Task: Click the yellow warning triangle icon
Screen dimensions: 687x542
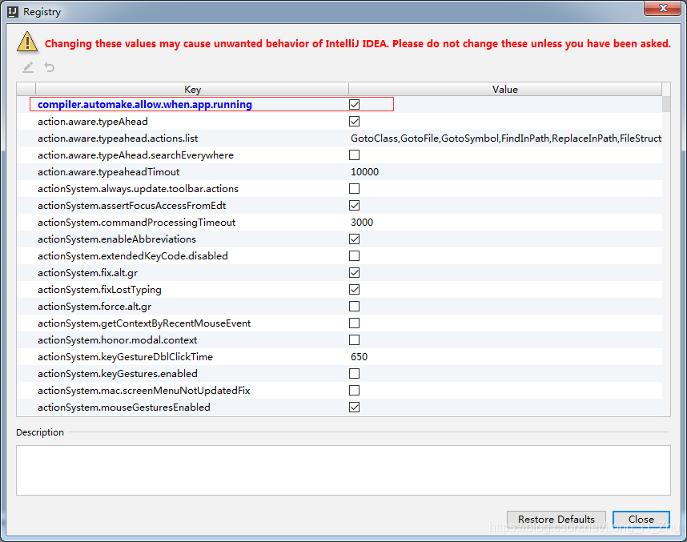Action: coord(27,42)
